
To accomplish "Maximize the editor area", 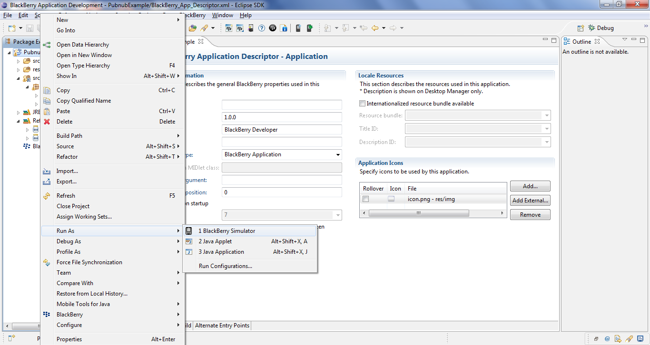I will [x=554, y=41].
